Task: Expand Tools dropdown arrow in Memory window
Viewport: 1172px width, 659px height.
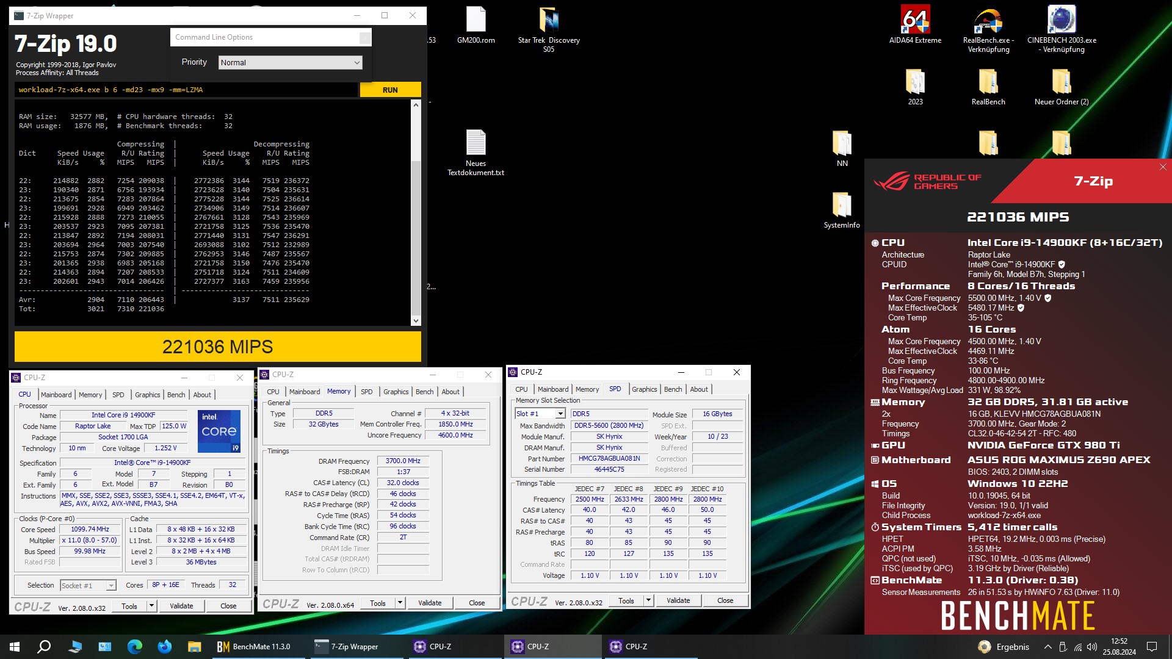Action: pyautogui.click(x=400, y=603)
